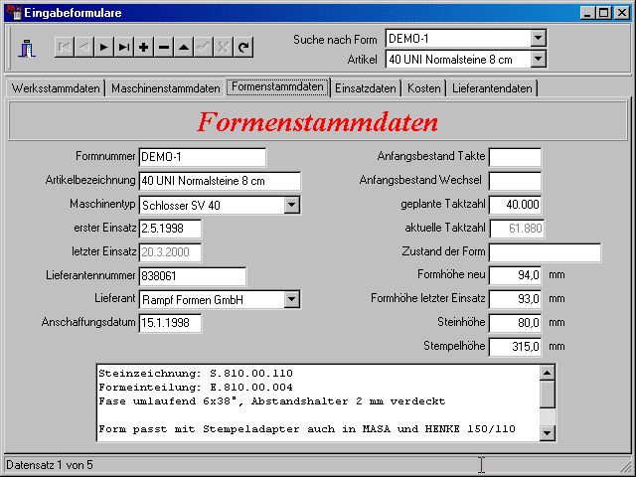Click the first record navigator button
Viewport: 636px width, 477px height.
point(64,47)
